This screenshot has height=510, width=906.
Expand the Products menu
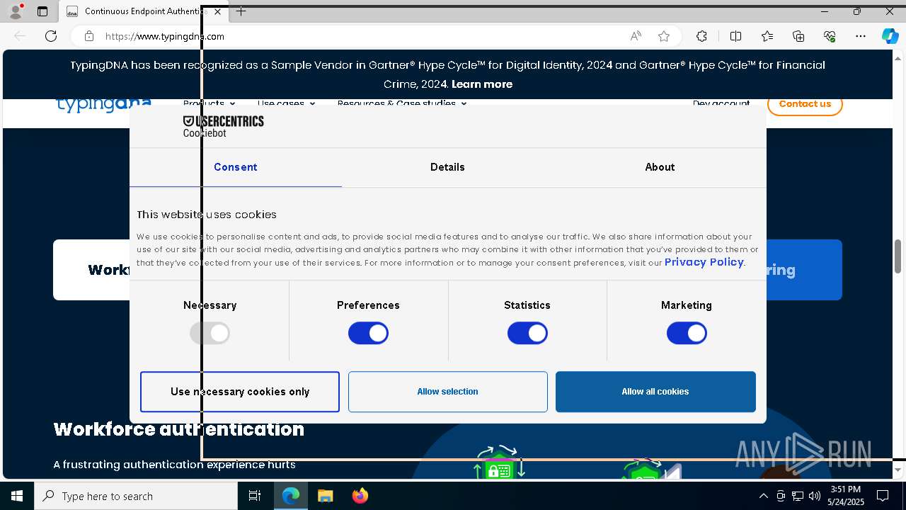click(209, 103)
